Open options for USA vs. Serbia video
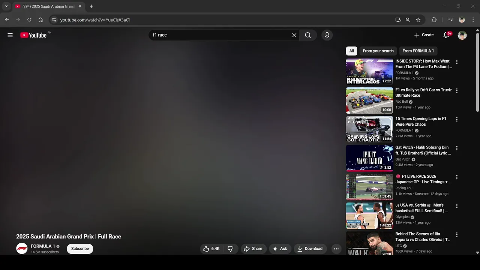 coord(457,206)
